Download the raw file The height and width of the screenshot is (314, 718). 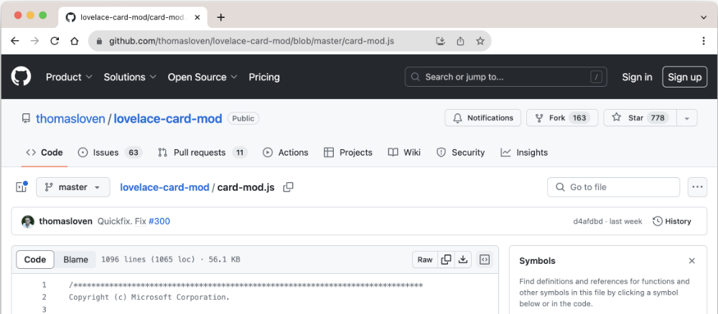click(463, 260)
